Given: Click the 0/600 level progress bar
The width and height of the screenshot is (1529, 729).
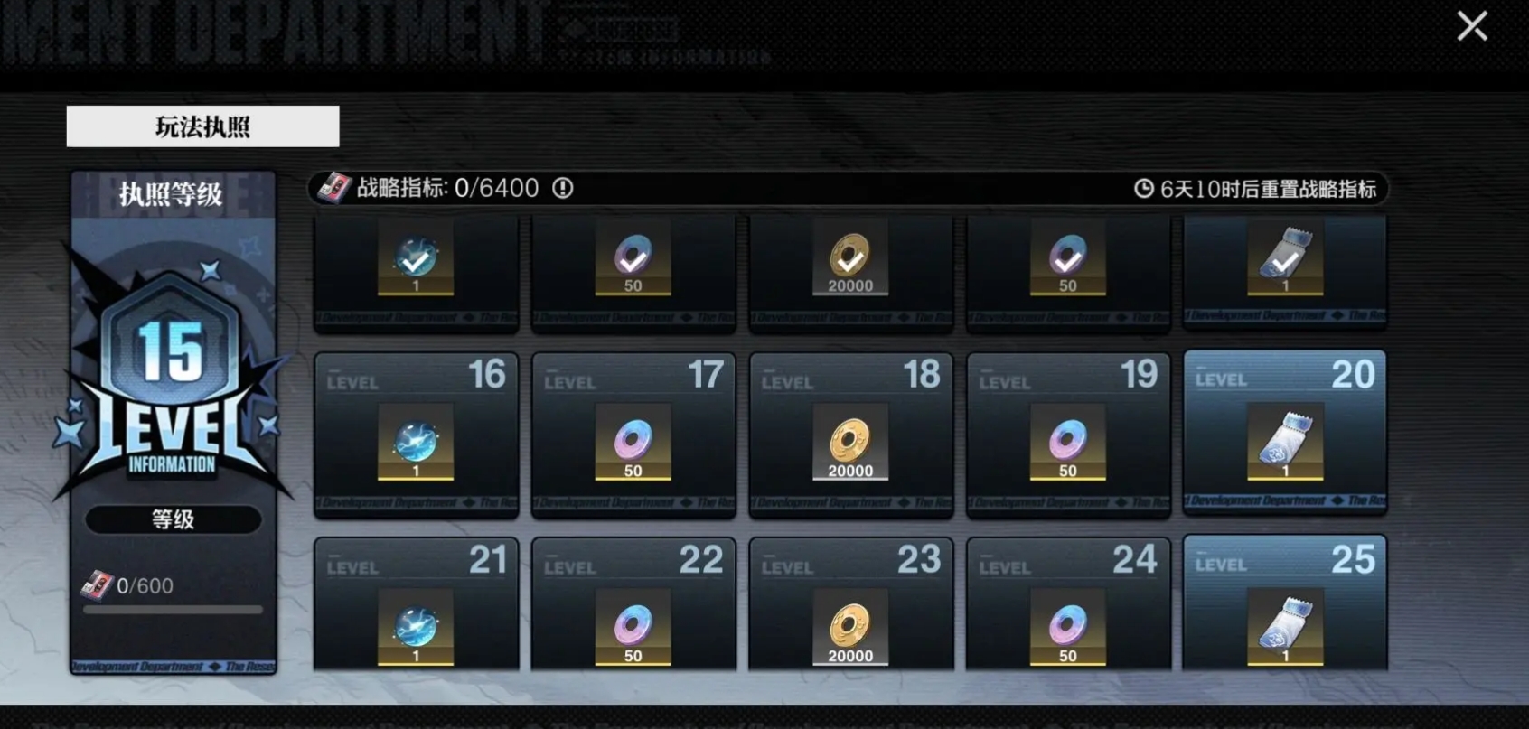Looking at the screenshot, I should 173,610.
